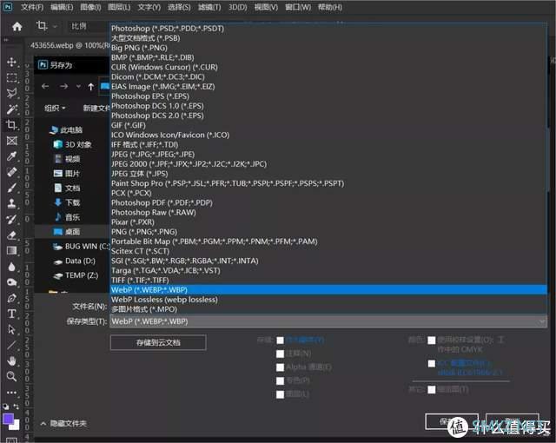Toggle the spot colors (P) checkbox
The width and height of the screenshot is (556, 443).
click(280, 380)
